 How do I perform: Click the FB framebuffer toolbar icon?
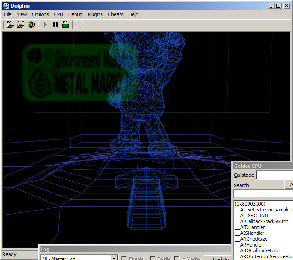click(66, 24)
